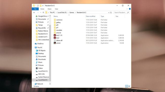This screenshot has width=165, height=92.
Task: Open resident evil 5 in sidebar
Action: (x=43, y=37)
